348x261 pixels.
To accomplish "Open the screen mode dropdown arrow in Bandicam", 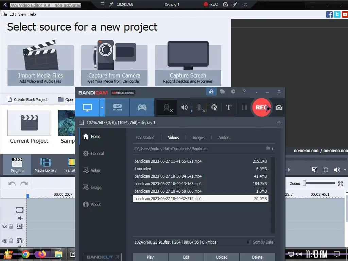I will (102, 108).
